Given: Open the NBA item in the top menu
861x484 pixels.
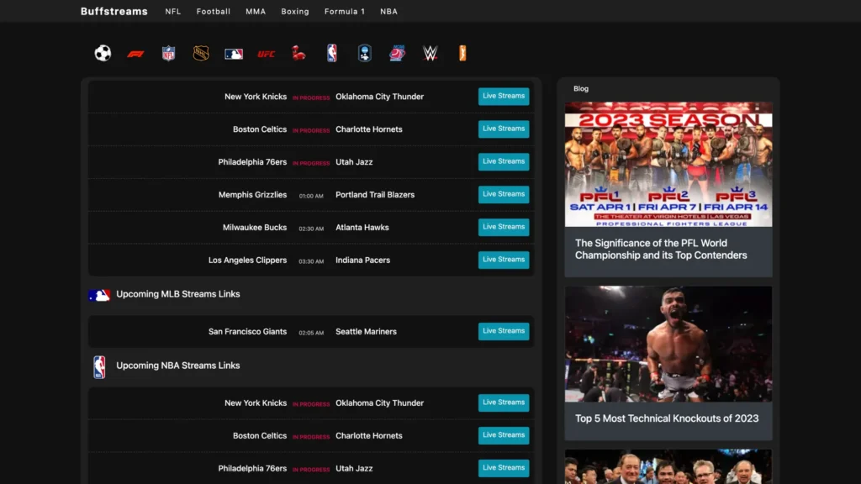Looking at the screenshot, I should [x=388, y=12].
